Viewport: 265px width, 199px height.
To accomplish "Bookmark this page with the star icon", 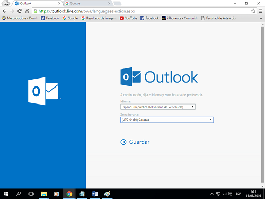I will (x=253, y=11).
